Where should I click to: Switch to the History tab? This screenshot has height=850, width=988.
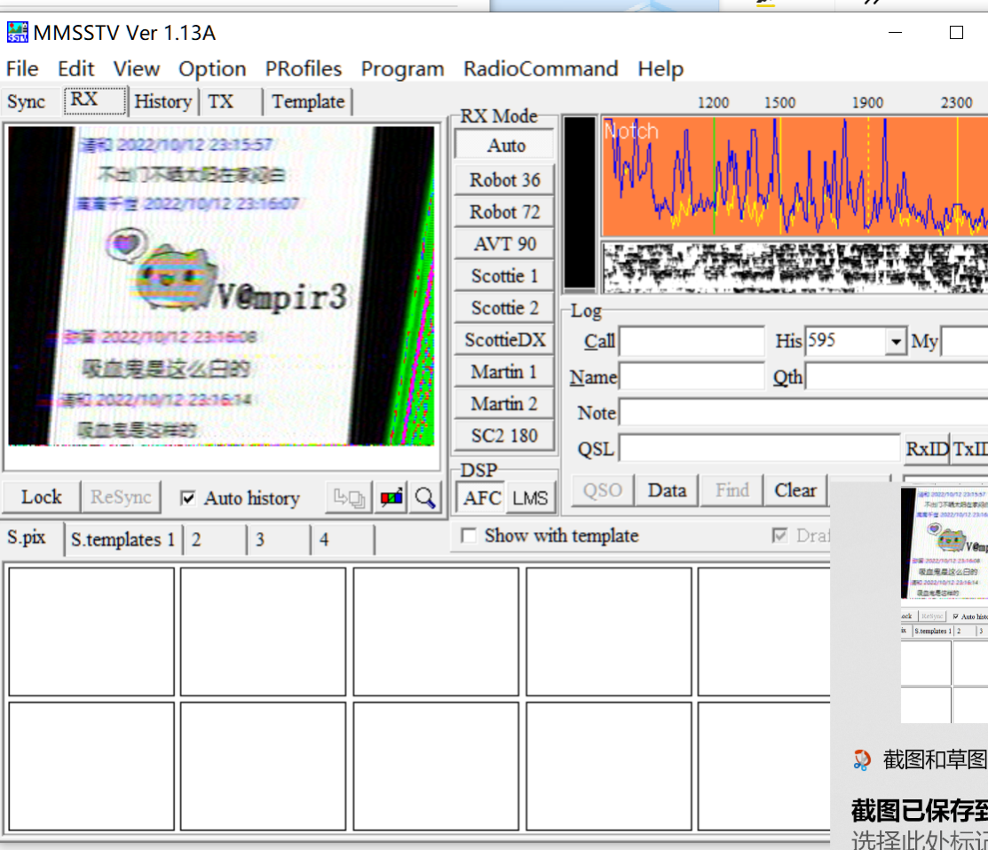click(162, 102)
